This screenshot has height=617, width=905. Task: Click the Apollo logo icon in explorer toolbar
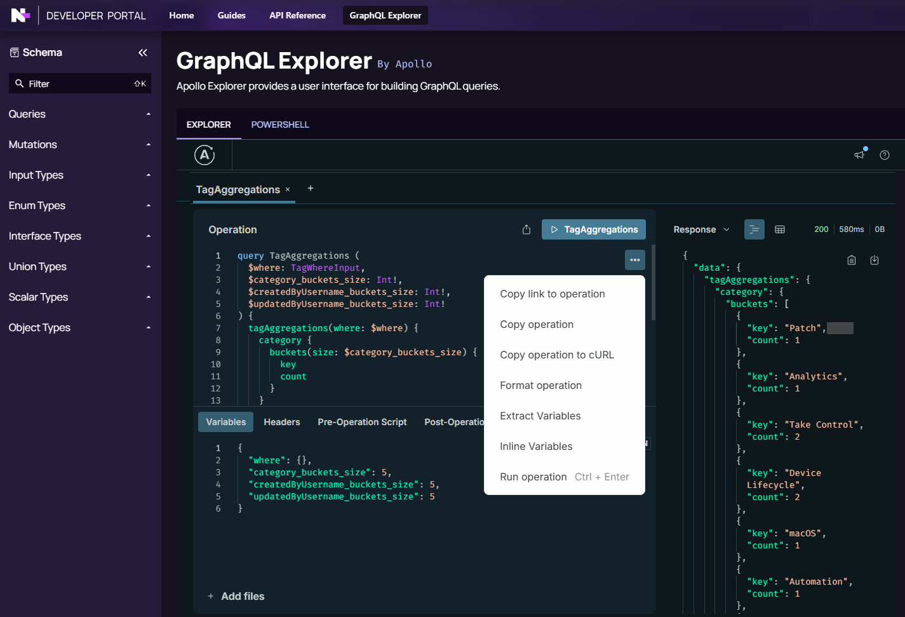click(x=204, y=154)
